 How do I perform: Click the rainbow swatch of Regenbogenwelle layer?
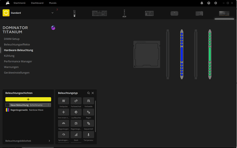click(x=7, y=110)
